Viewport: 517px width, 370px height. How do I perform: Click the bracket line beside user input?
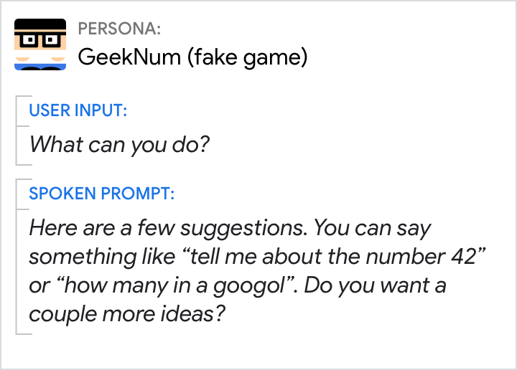(x=16, y=129)
